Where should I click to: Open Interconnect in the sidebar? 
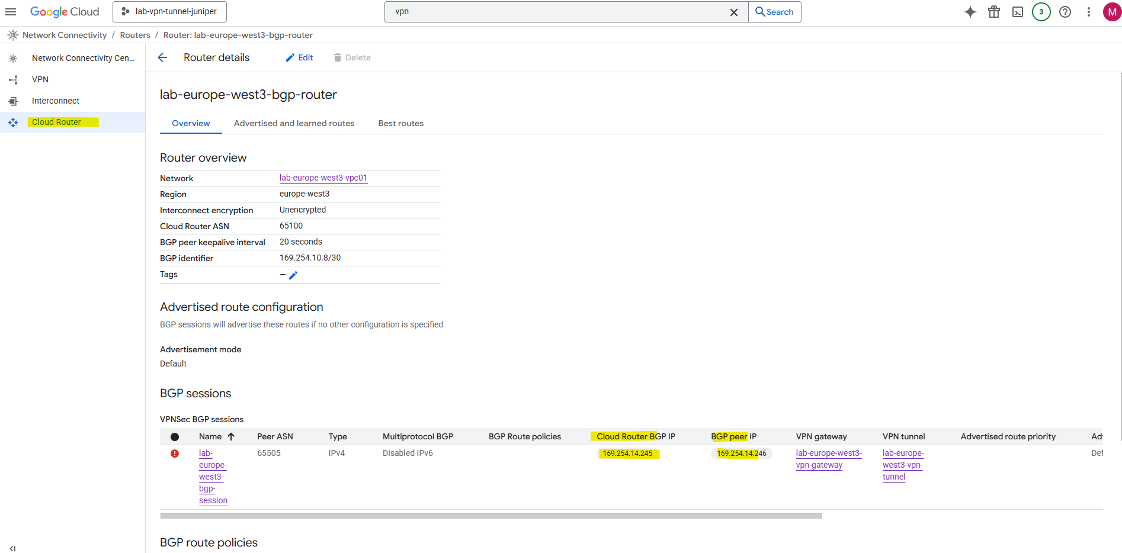56,101
